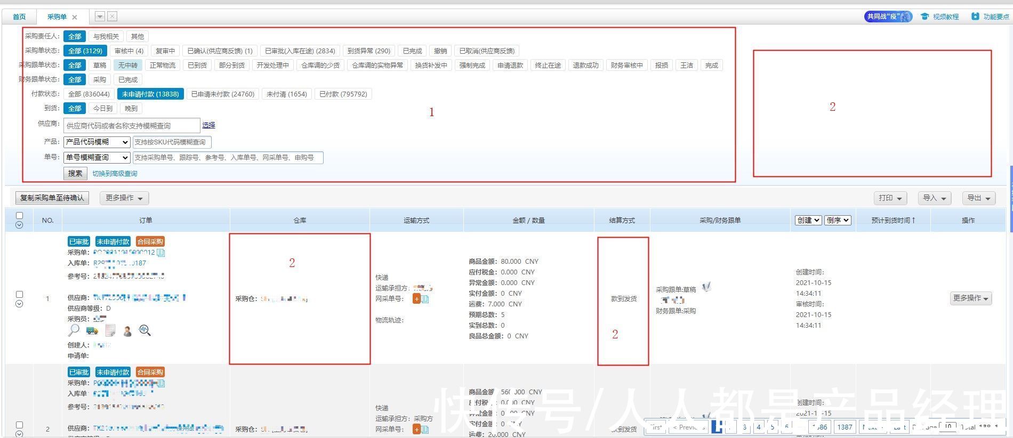Select 无中转 under 采购跟单状态

click(128, 65)
